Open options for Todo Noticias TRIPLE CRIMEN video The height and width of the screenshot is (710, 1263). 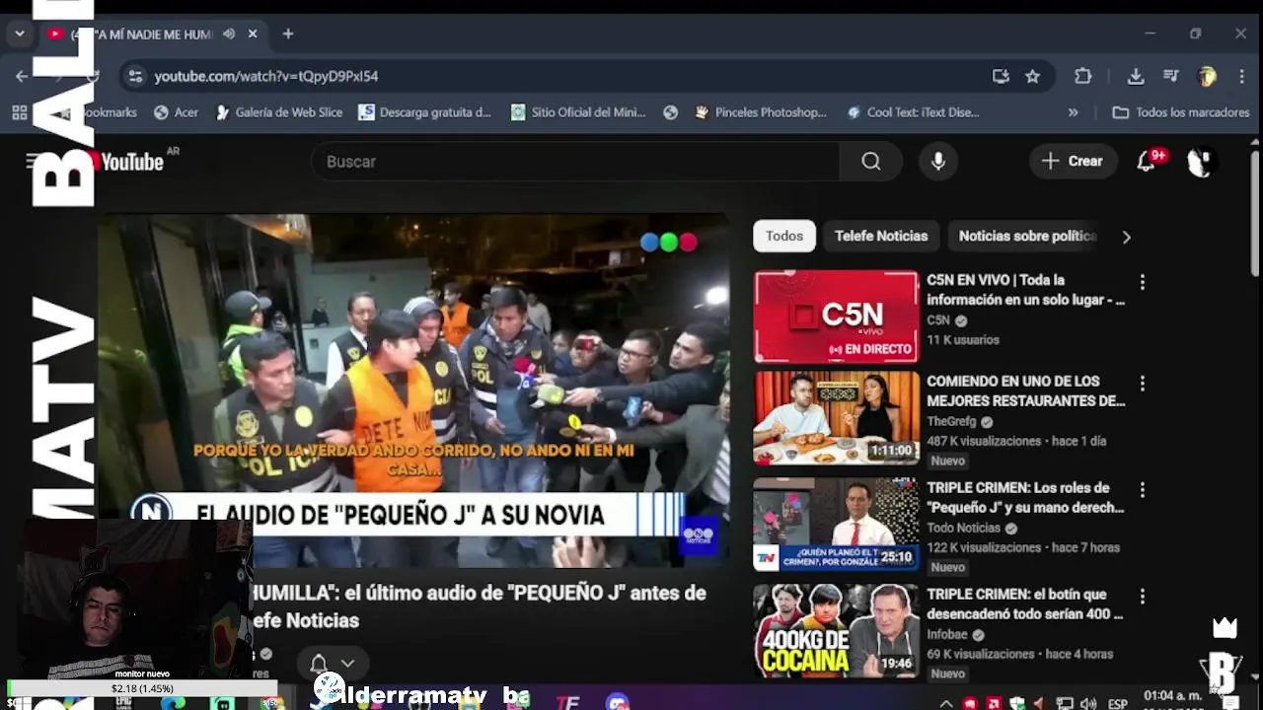pyautogui.click(x=1143, y=489)
